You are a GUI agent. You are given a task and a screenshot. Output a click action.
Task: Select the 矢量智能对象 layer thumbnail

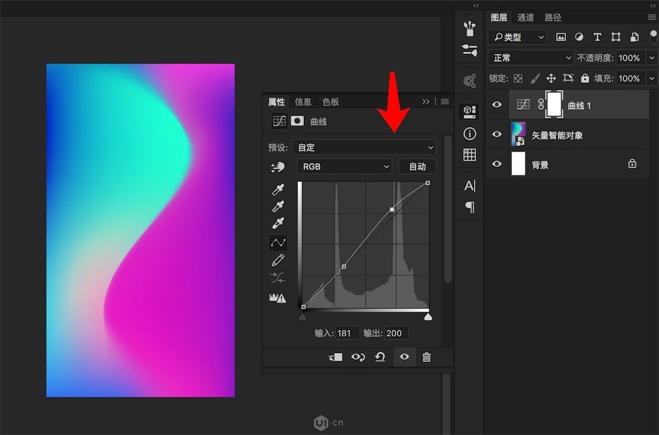point(518,135)
